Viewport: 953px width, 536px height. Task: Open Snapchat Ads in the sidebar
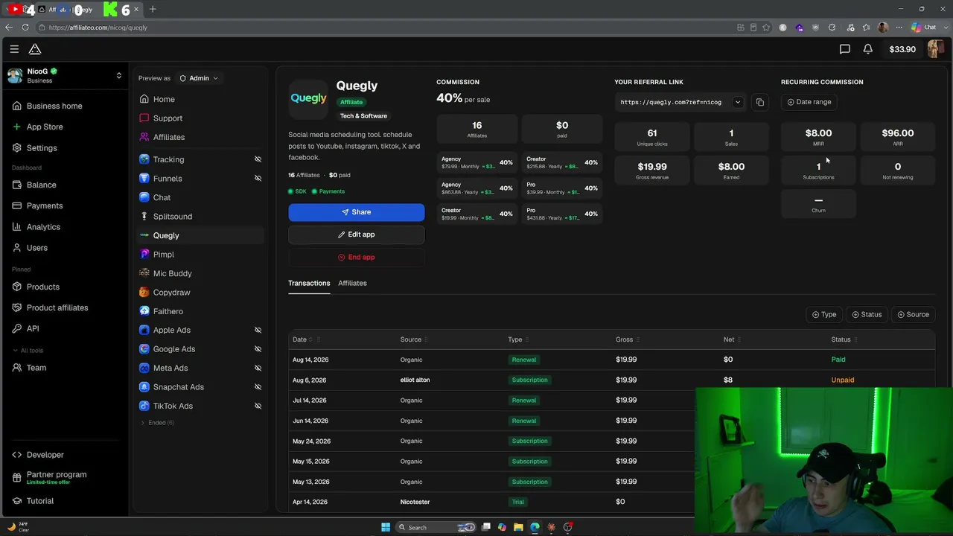click(x=178, y=387)
